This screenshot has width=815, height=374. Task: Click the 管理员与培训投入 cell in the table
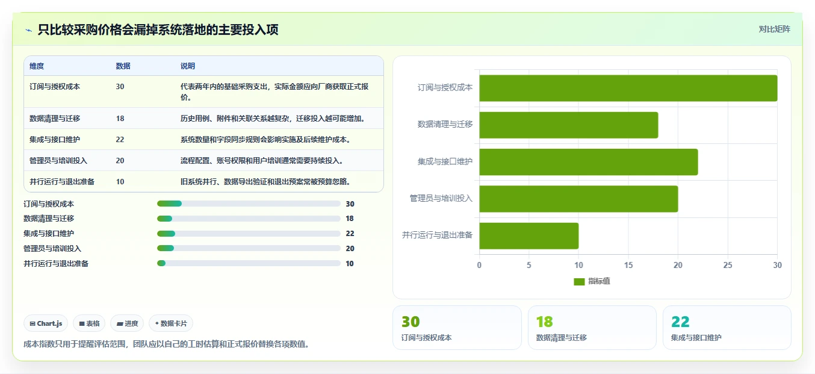(58, 161)
